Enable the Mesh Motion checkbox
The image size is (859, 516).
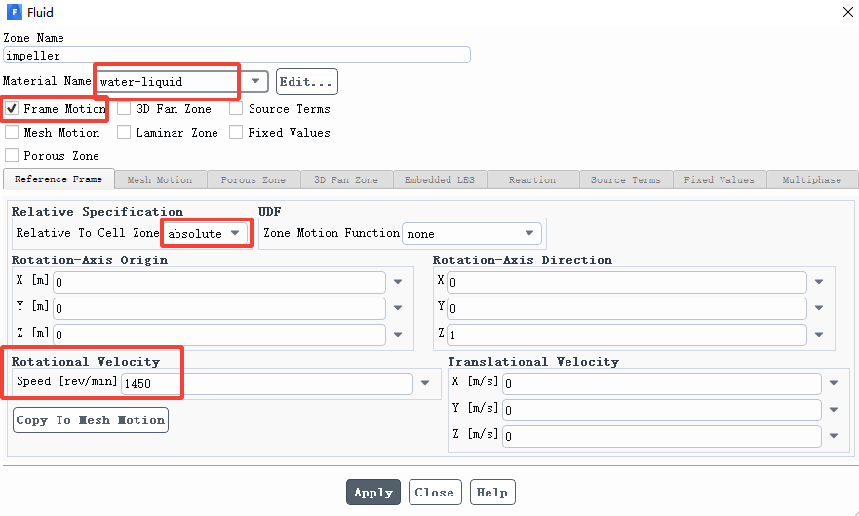pyautogui.click(x=12, y=132)
